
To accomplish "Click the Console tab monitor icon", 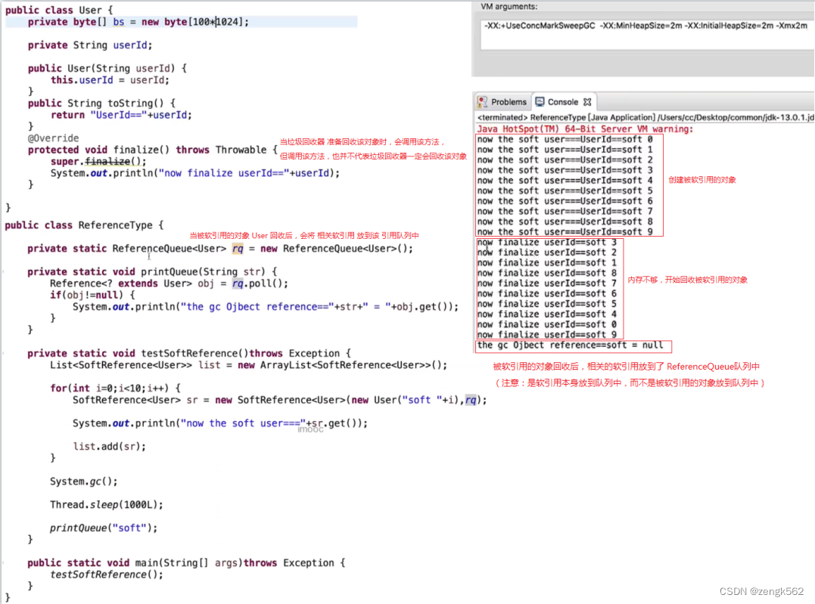I will 540,101.
